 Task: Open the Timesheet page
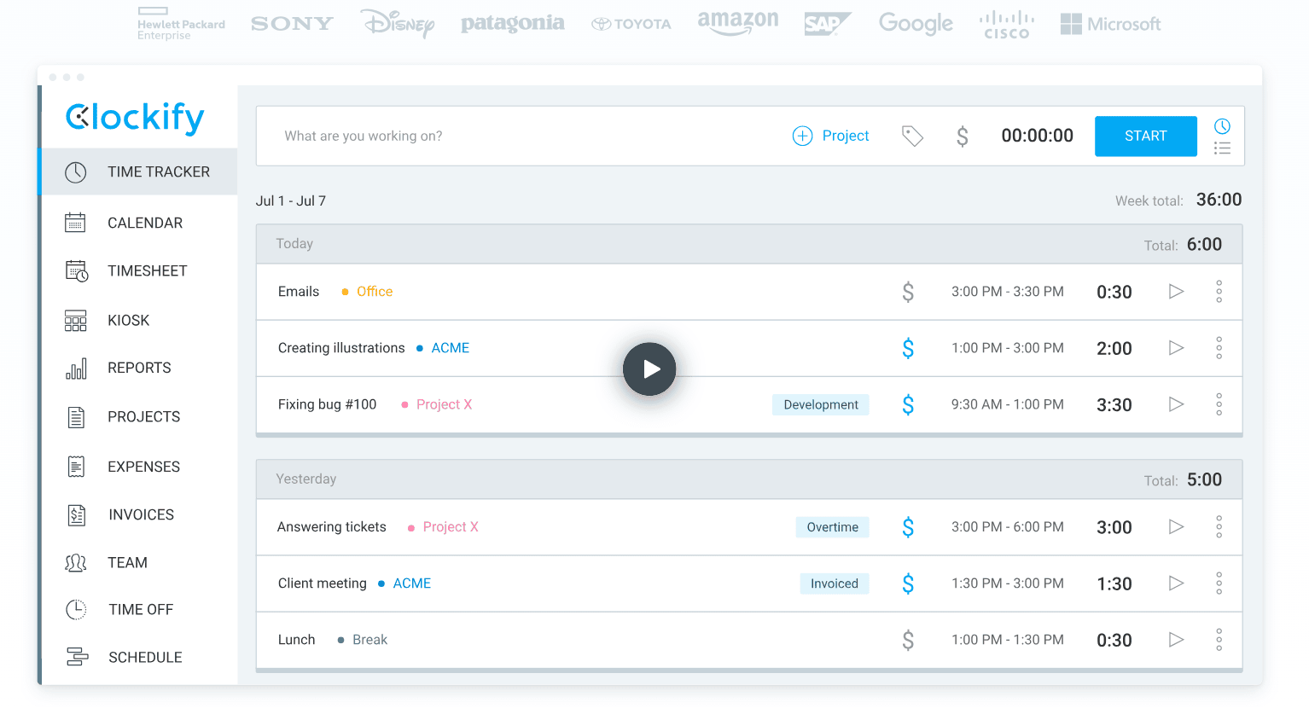click(139, 270)
